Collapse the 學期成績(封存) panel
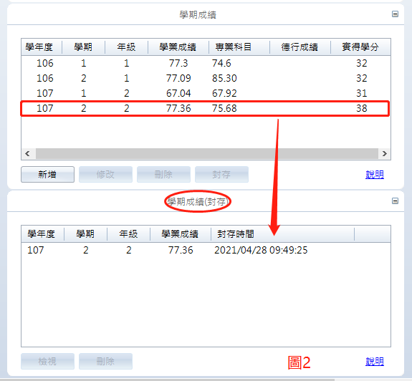 (395, 201)
